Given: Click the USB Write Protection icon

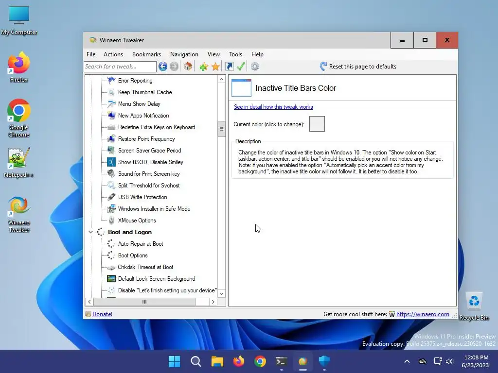Looking at the screenshot, I should [111, 197].
